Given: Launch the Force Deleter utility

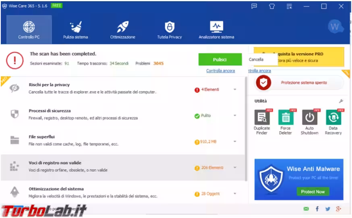Looking at the screenshot, I should pos(286,122).
